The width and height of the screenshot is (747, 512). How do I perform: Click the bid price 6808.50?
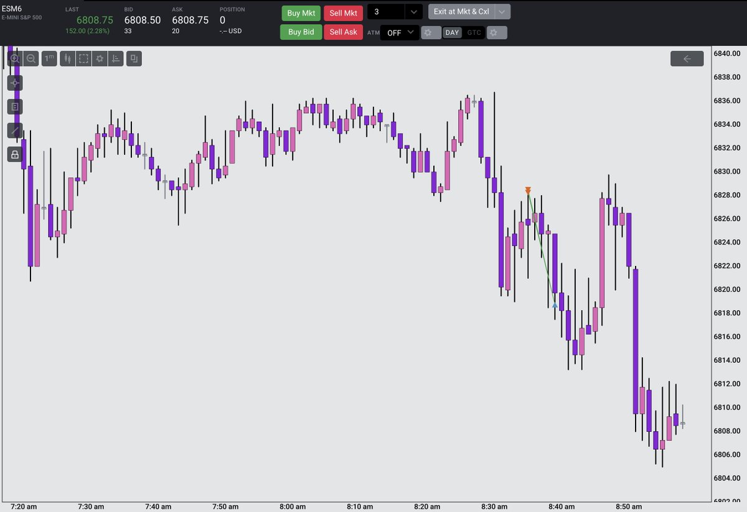tap(143, 20)
